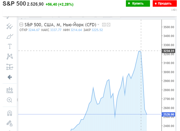
Task: Click the ЗАКР value 3225.52
Action: [97, 30]
